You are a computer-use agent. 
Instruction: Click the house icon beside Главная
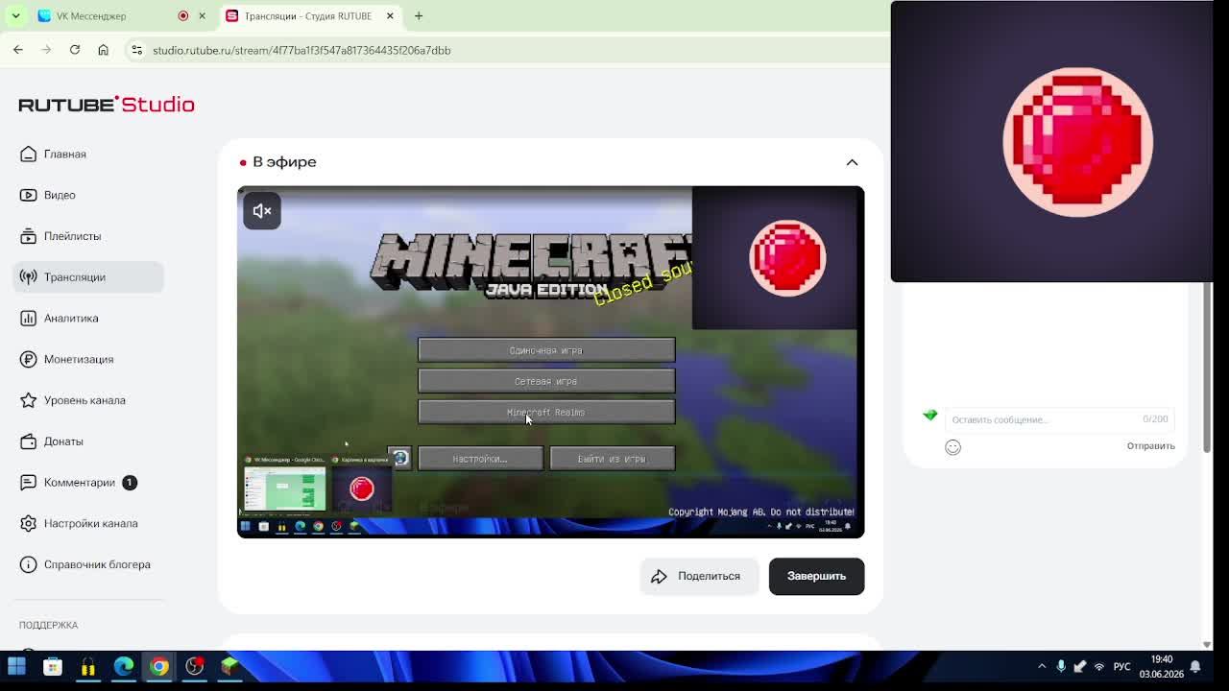[28, 154]
